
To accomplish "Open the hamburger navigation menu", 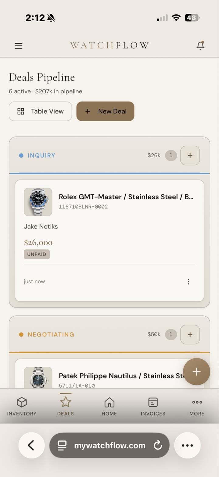I will [18, 46].
